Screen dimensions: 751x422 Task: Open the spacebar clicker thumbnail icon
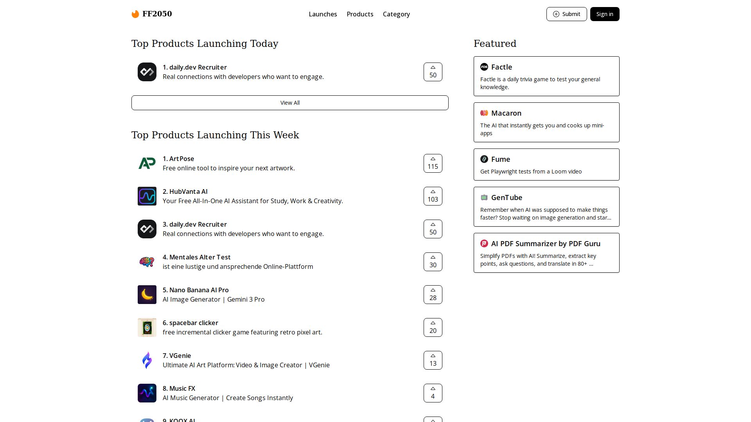pos(147,327)
